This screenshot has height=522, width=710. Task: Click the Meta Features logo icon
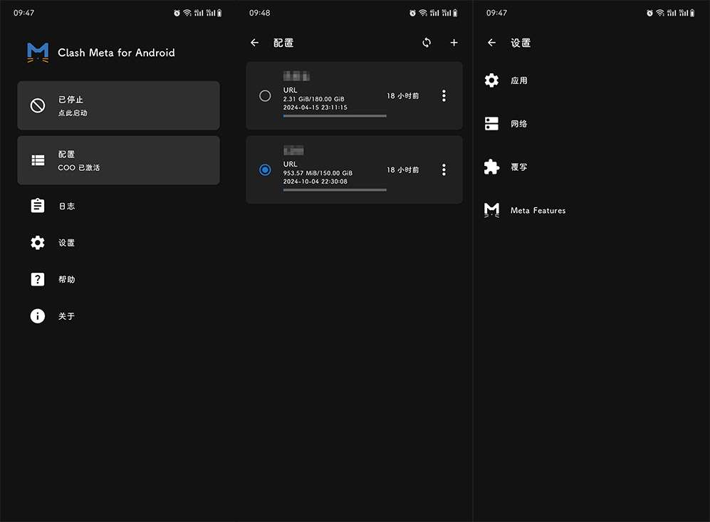click(x=491, y=210)
